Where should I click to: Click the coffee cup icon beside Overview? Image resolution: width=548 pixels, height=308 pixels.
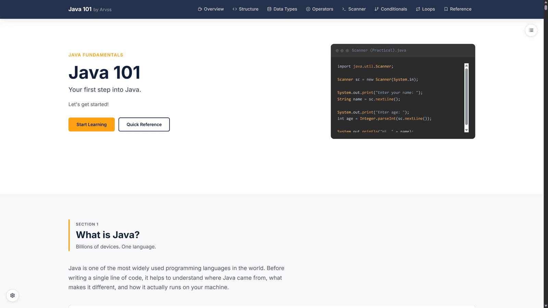[200, 9]
